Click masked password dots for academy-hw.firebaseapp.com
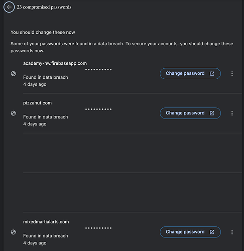 coord(98,70)
